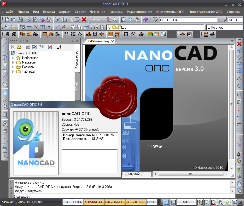Toggle СЕТКА grid display

(77, 202)
